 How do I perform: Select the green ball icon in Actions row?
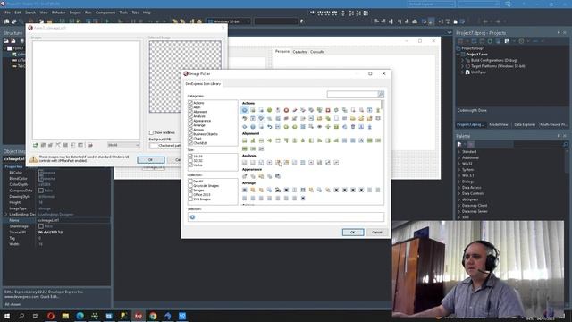pos(270,110)
